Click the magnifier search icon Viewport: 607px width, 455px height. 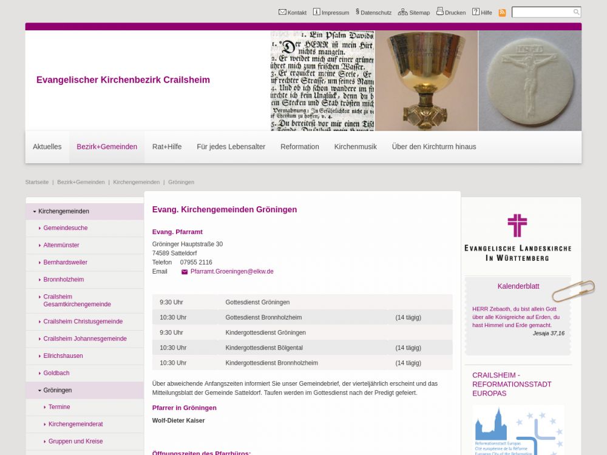[x=576, y=12]
